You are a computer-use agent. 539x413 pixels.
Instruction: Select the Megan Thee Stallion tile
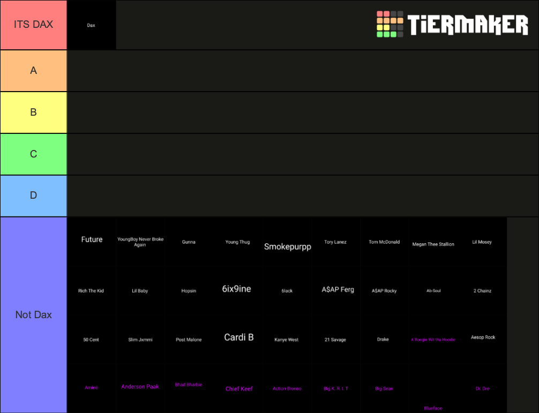pos(433,244)
